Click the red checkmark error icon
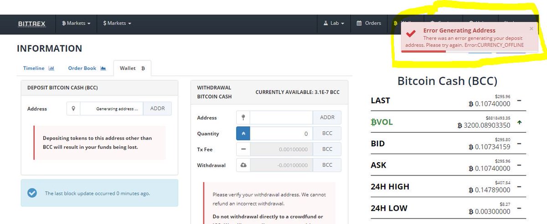This screenshot has width=547, height=224. pyautogui.click(x=410, y=34)
